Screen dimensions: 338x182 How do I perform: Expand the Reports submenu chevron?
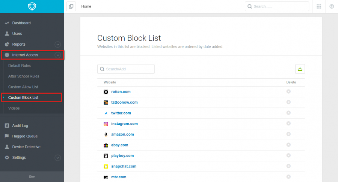(x=57, y=45)
